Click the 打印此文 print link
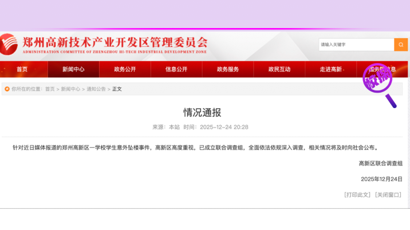The image size is (410, 230). (x=357, y=195)
